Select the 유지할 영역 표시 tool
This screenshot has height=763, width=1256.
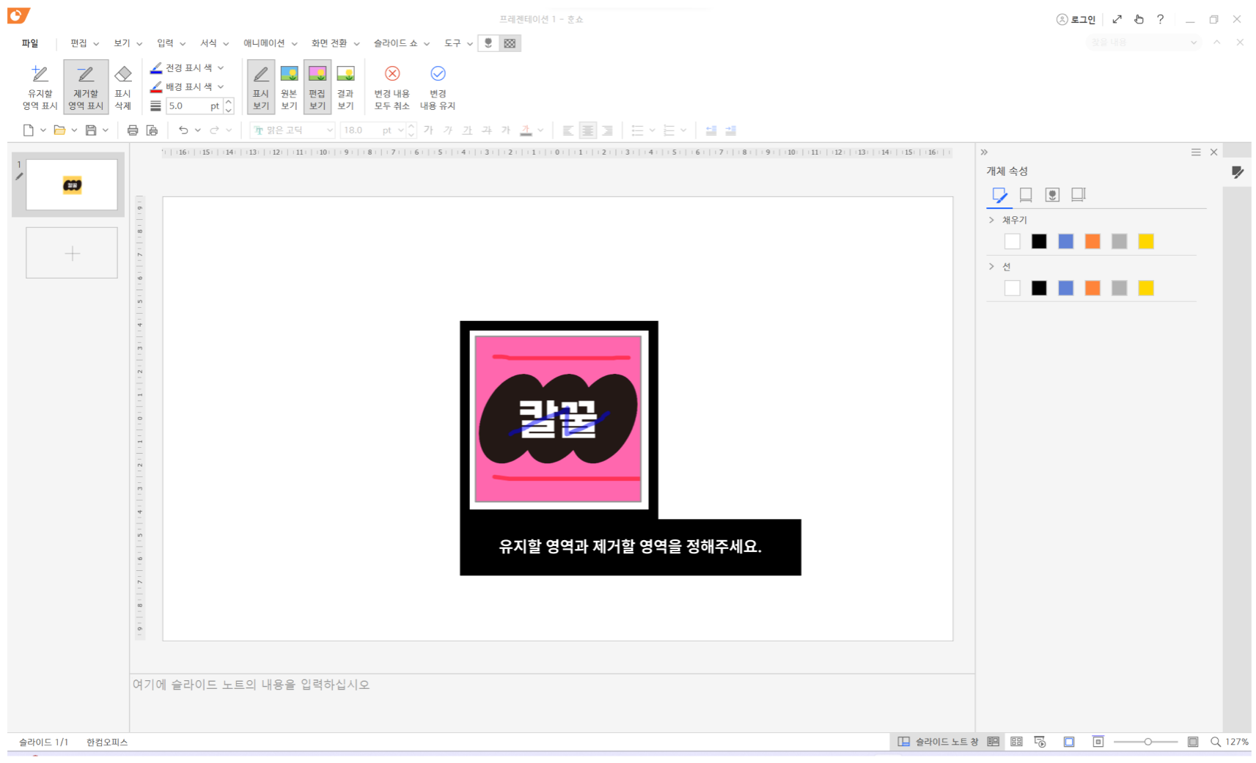pyautogui.click(x=39, y=86)
